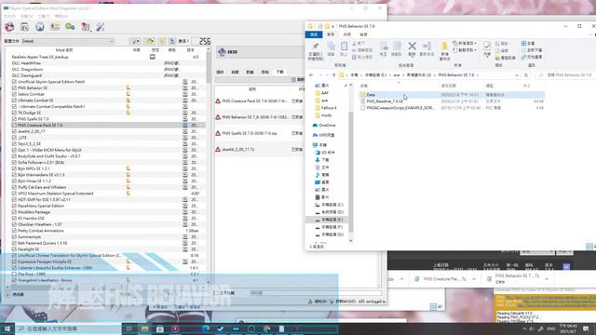Viewport: 596px width, 335px height.
Task: Toggle the FNIS Creature Pack SE 7.6 checkbox
Action: point(14,125)
